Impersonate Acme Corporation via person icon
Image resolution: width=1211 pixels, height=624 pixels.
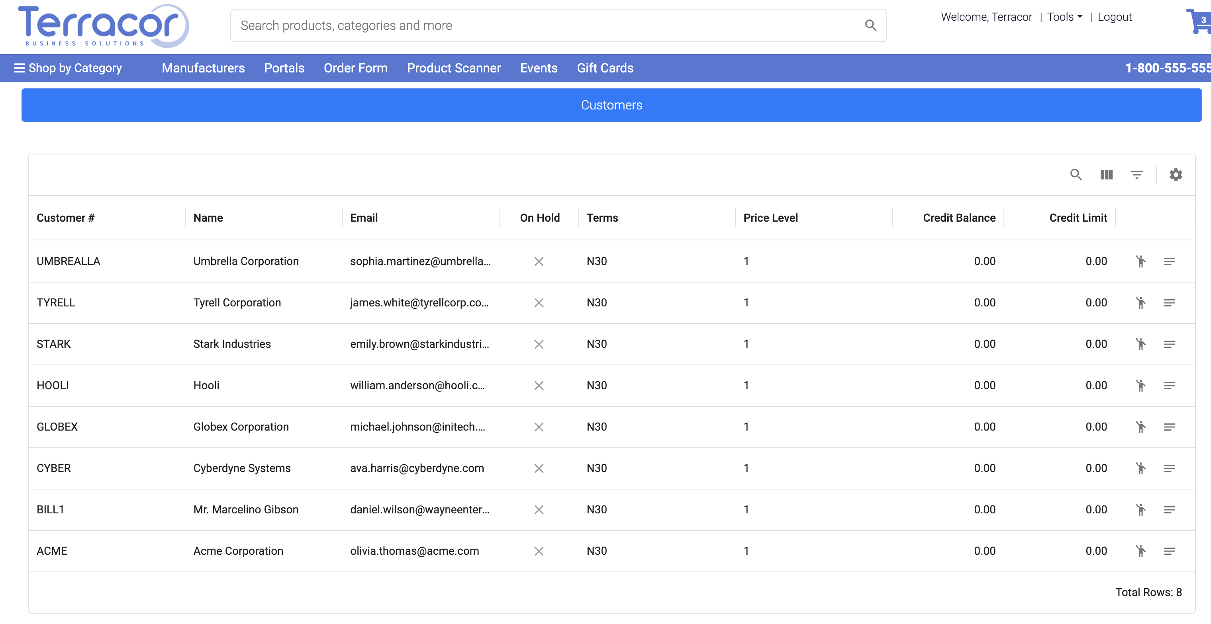click(x=1140, y=550)
